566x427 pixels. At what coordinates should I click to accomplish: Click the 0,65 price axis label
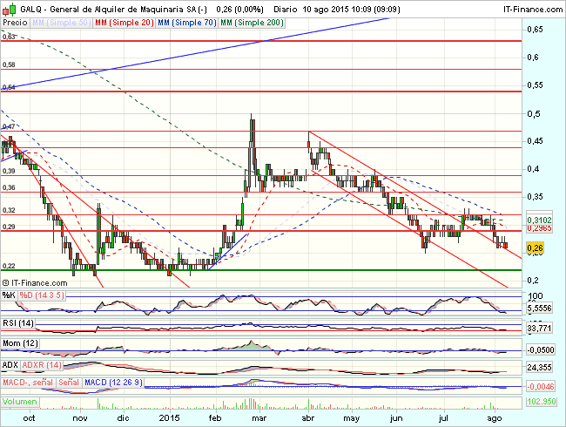tap(535, 30)
